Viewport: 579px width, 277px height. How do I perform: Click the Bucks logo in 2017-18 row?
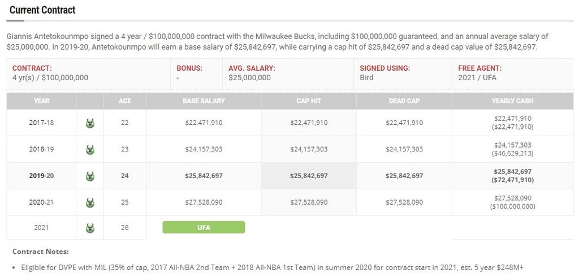pyautogui.click(x=90, y=123)
